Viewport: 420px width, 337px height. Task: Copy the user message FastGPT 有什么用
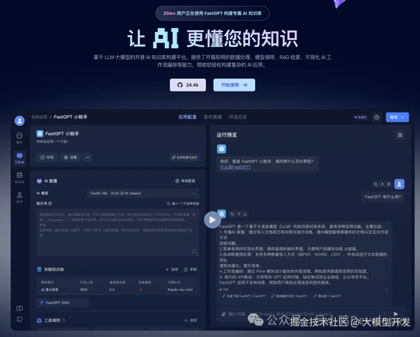pyautogui.click(x=376, y=184)
